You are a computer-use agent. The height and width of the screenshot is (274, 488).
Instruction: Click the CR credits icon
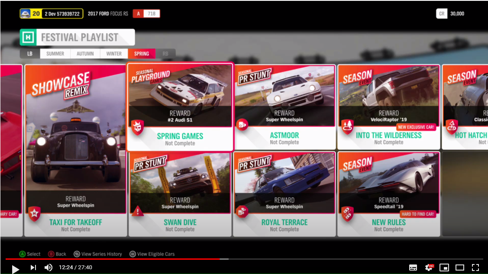click(x=442, y=14)
